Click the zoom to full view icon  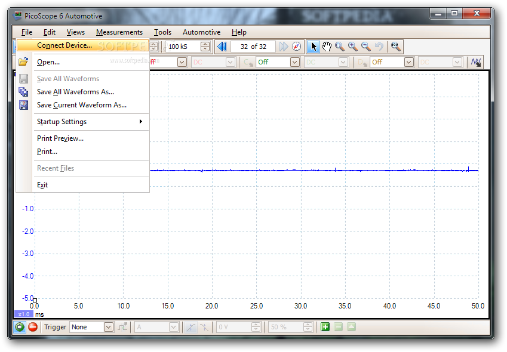coord(396,47)
